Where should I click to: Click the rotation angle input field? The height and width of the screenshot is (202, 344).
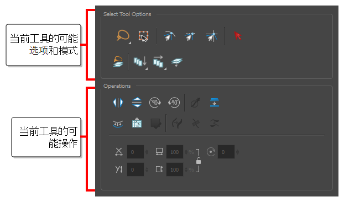pyautogui.click(x=226, y=152)
